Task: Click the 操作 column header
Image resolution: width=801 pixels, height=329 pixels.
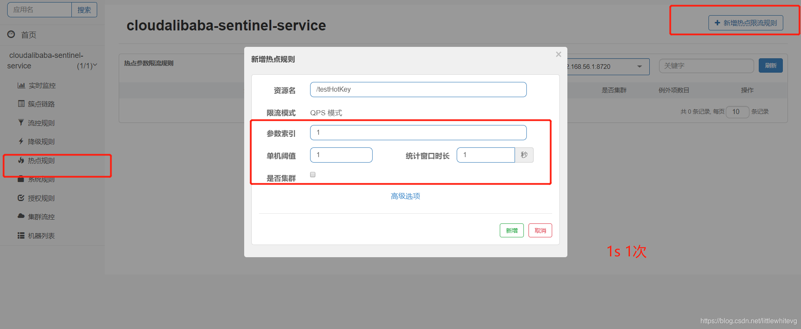Action: pyautogui.click(x=747, y=90)
